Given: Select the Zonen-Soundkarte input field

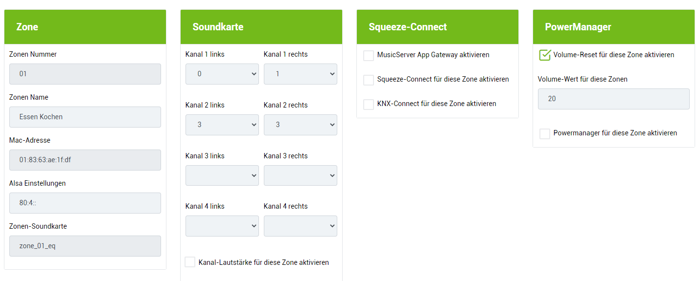Looking at the screenshot, I should pos(85,246).
